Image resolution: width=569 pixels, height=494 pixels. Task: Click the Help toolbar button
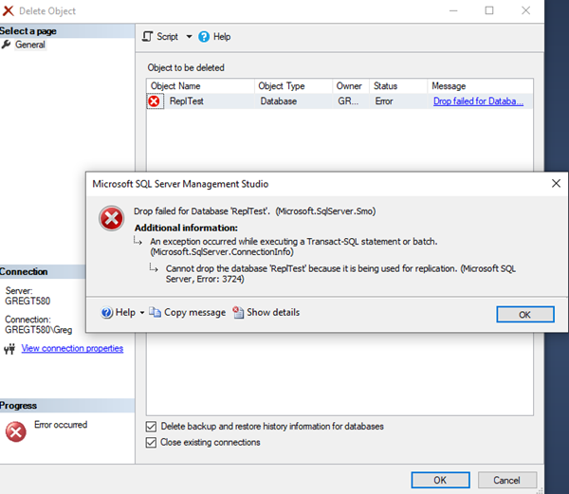(214, 37)
